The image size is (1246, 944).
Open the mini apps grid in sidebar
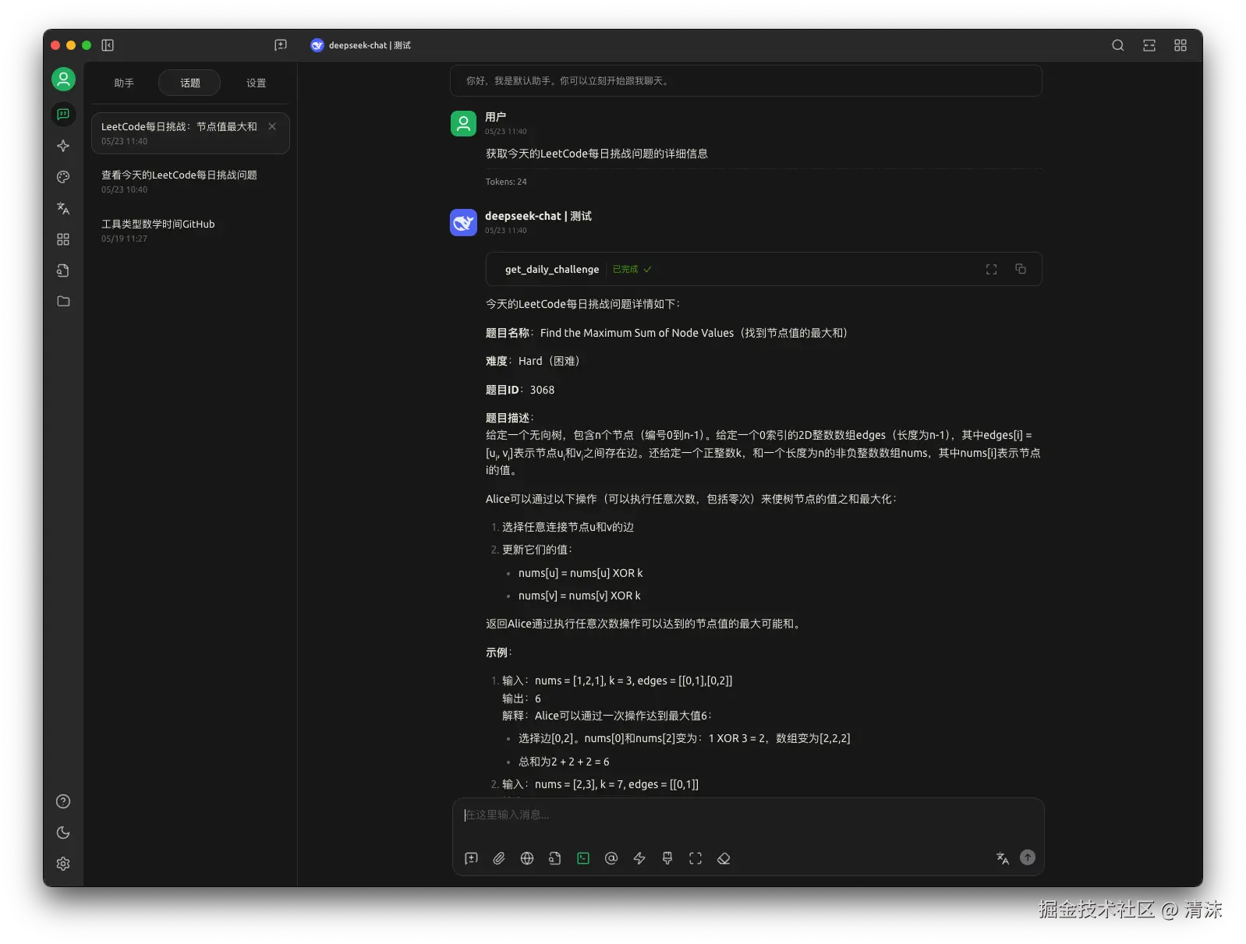click(63, 239)
